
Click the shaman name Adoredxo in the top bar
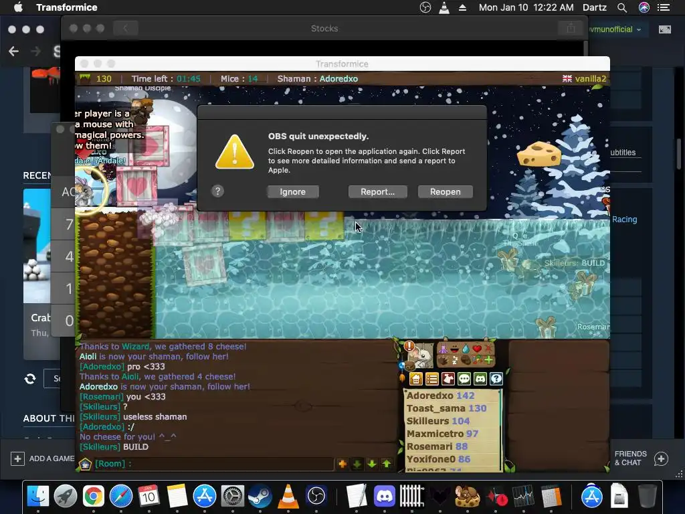pos(338,79)
